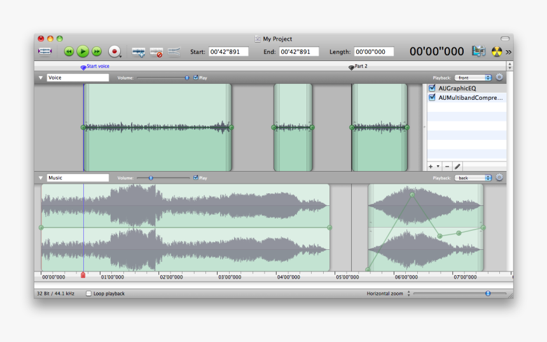Disable the AUMultibandCompressor effect checkbox
The height and width of the screenshot is (342, 547).
click(x=432, y=97)
